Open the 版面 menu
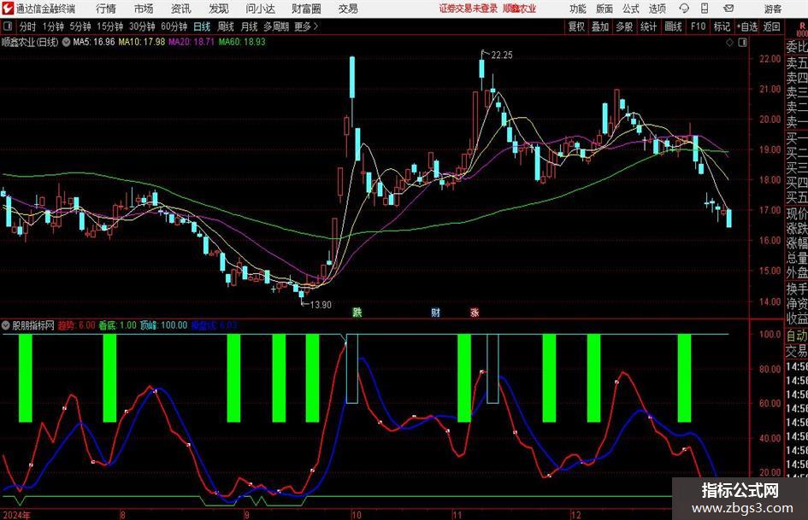This screenshot has height=520, width=808. pos(604,9)
